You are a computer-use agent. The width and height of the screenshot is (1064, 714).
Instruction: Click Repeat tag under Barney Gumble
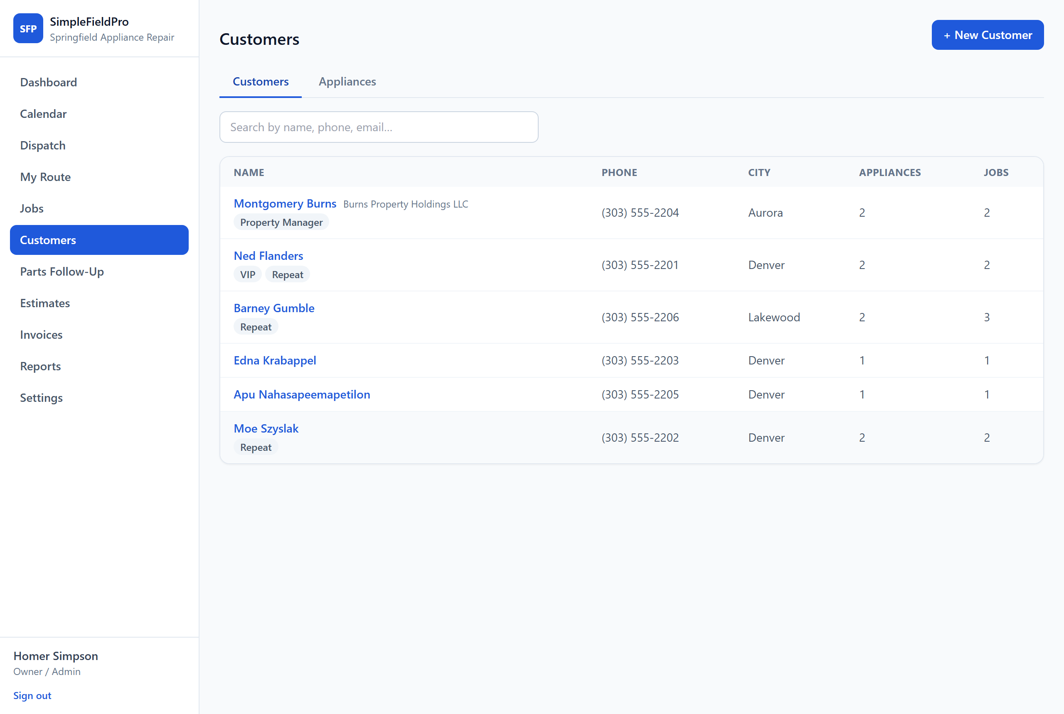(256, 327)
